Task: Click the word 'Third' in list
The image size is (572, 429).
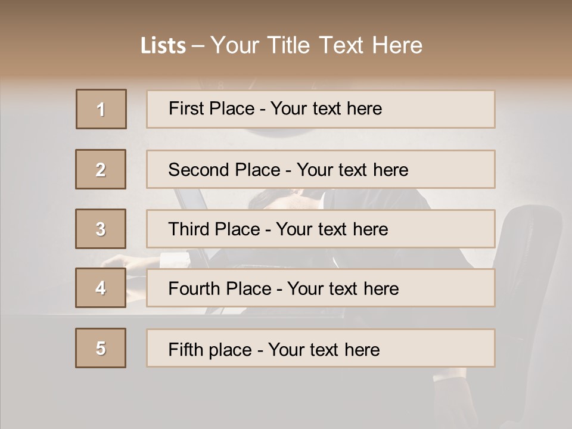Action: 188,229
